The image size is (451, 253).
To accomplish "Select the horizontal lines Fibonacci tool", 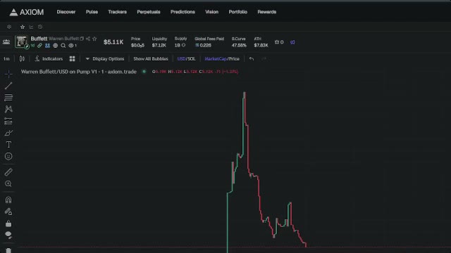I will pyautogui.click(x=8, y=97).
